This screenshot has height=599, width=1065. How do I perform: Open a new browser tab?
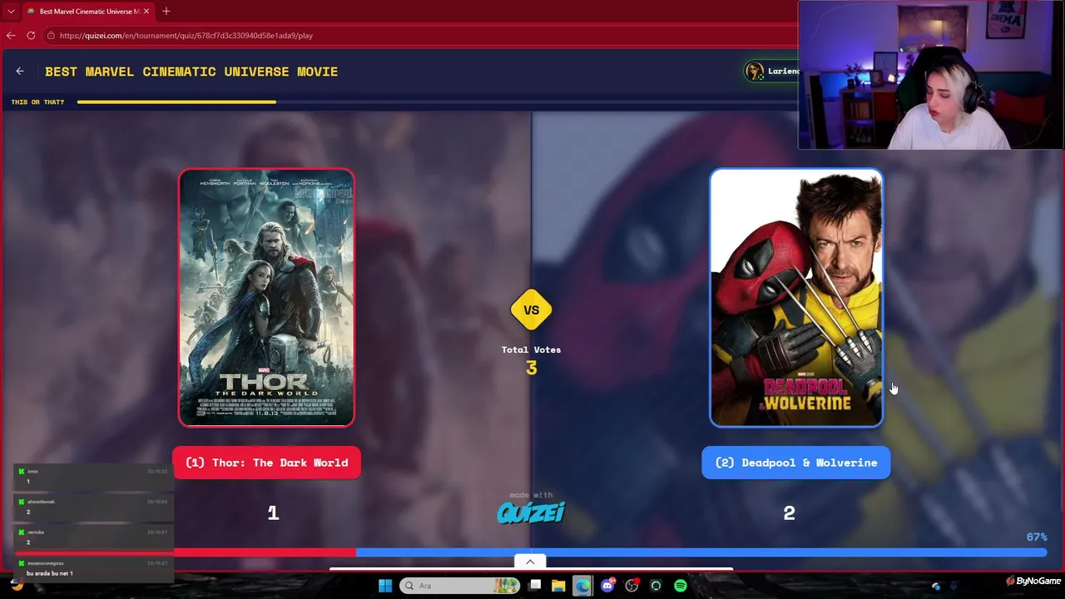[x=166, y=11]
